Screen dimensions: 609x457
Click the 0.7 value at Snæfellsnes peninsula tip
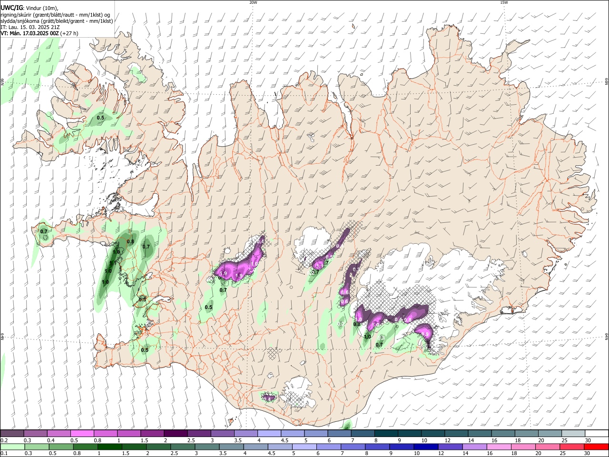tap(44, 231)
